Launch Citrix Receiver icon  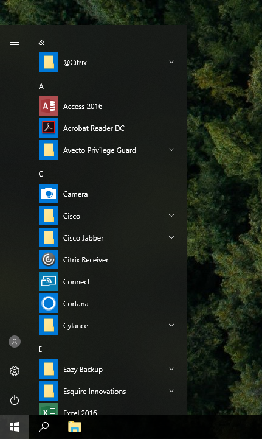coord(49,259)
